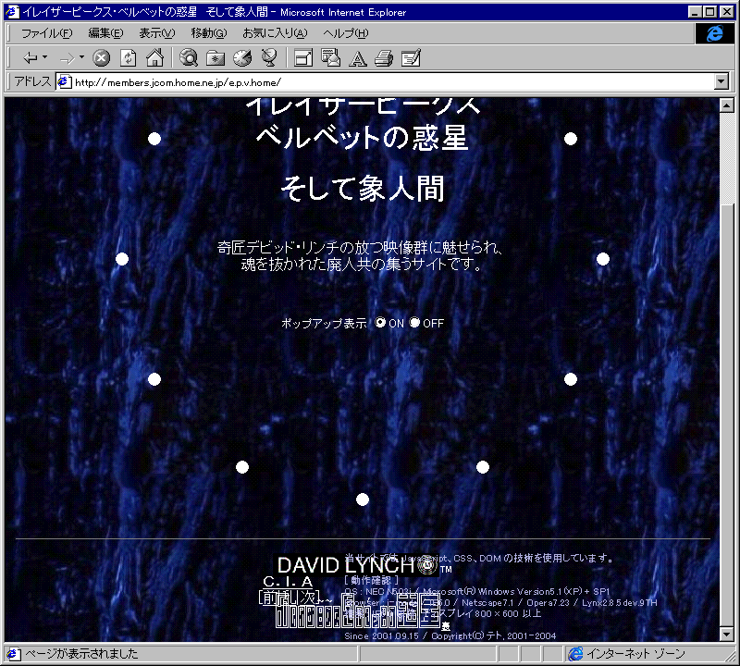Click the status bar page icon

click(x=13, y=654)
